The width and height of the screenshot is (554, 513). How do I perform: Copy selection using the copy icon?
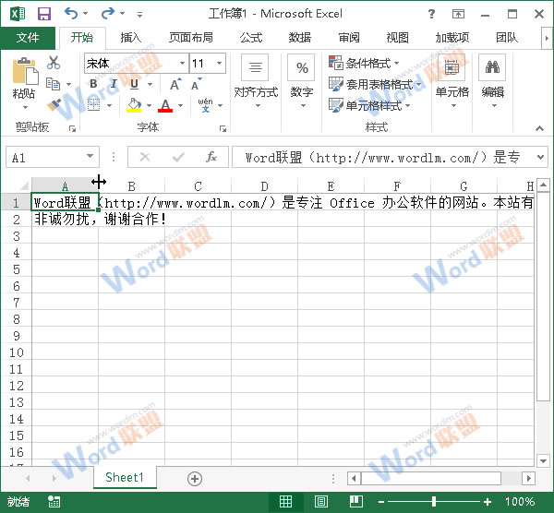(x=54, y=84)
